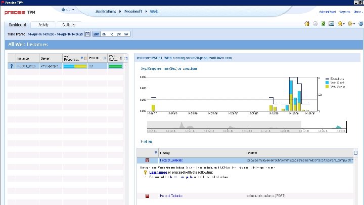Click the Web SLA column chart icon
Image resolution: width=364 pixels, height=205 pixels.
(x=121, y=58)
